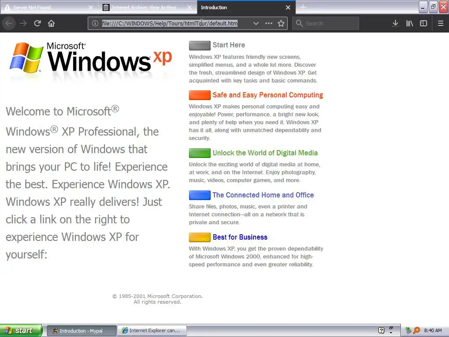Viewport: 449px width, 337px height.
Task: Select the Introduction tab
Action: tap(246, 7)
